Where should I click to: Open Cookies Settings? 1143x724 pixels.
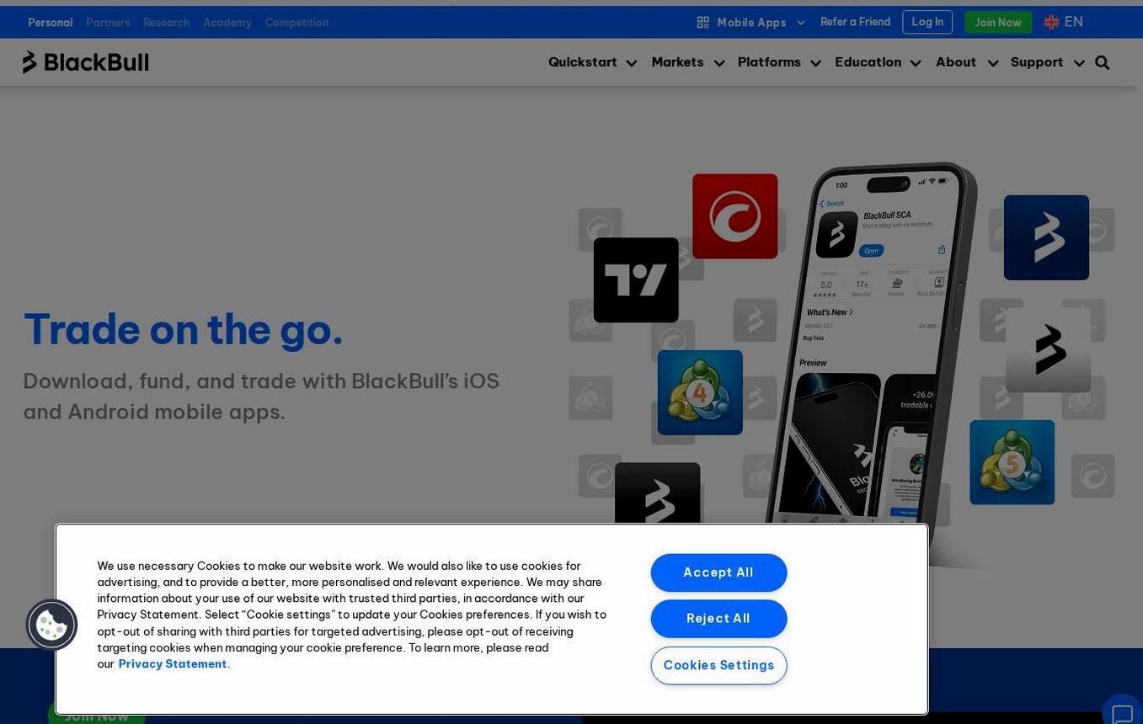[x=718, y=665]
